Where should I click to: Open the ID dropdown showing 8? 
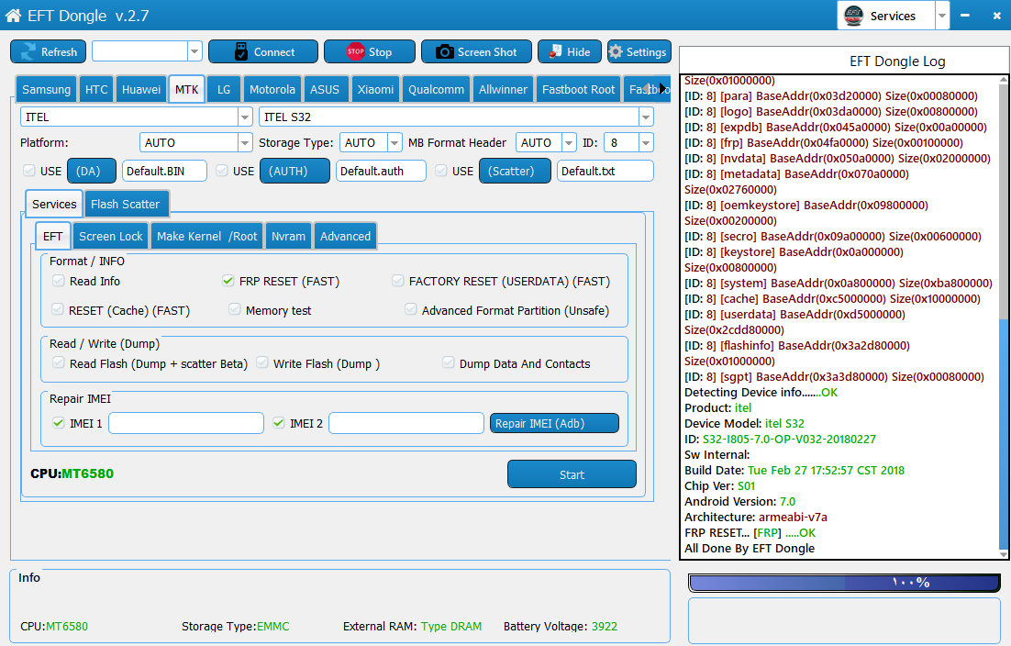(646, 142)
